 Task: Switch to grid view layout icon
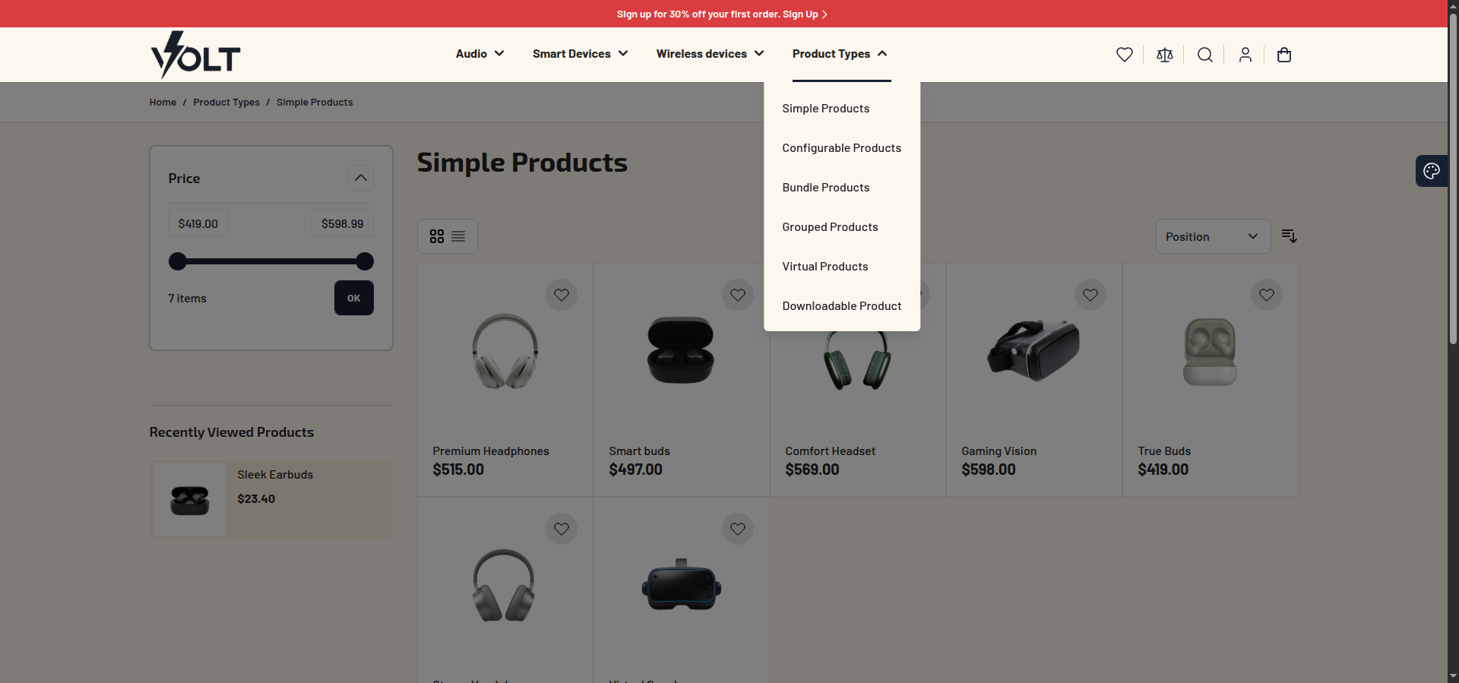point(437,236)
